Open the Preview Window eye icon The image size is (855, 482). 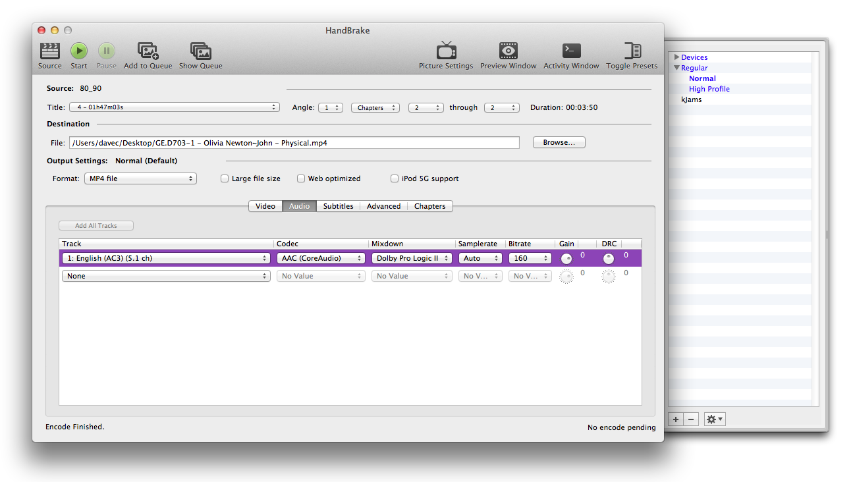[508, 51]
